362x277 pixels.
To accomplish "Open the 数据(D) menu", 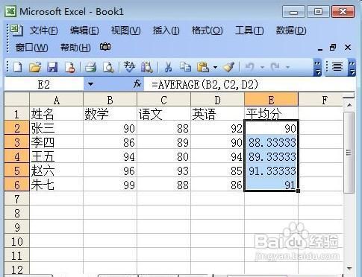I will [291, 31].
